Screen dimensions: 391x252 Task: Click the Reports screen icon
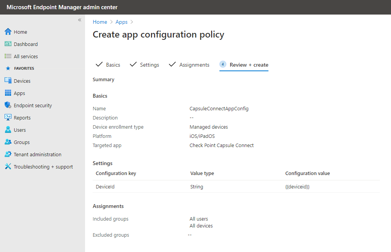tap(8, 118)
